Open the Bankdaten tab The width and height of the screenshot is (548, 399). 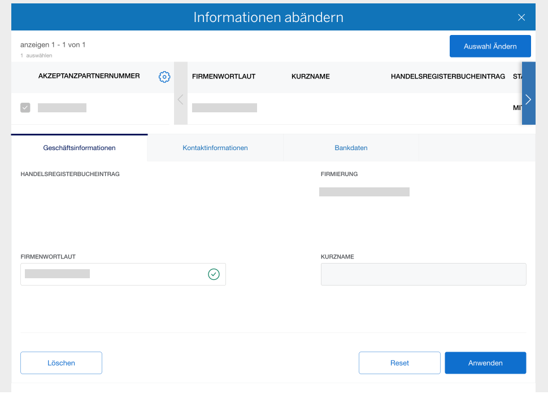(351, 147)
